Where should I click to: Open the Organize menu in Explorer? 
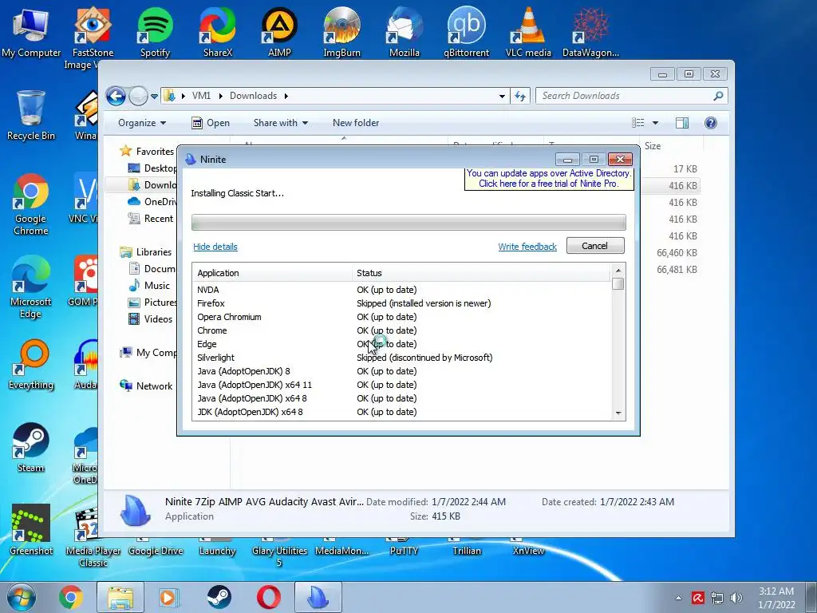[142, 122]
